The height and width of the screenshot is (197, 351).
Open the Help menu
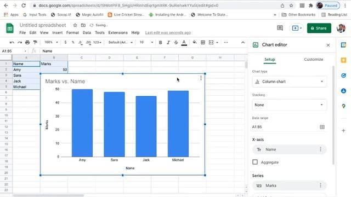[x=135, y=33]
